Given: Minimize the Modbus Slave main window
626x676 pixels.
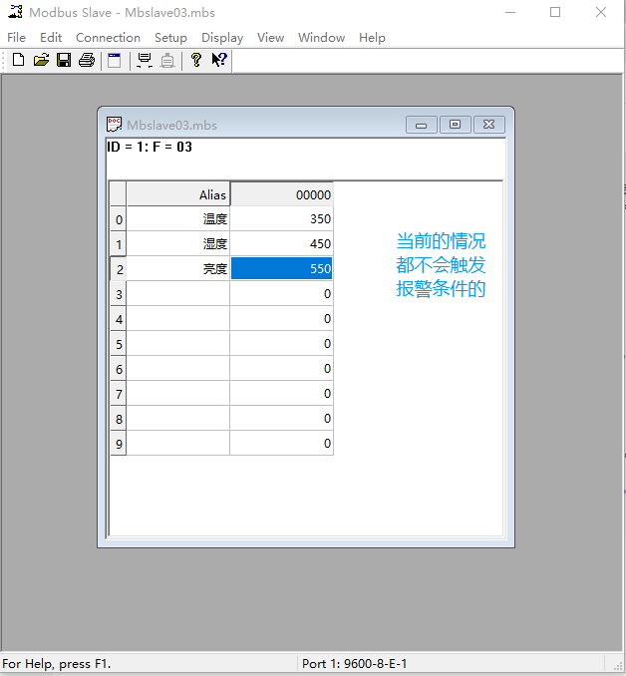Looking at the screenshot, I should tap(510, 13).
